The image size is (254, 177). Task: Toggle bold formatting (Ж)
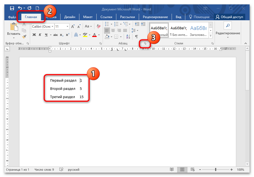34,35
